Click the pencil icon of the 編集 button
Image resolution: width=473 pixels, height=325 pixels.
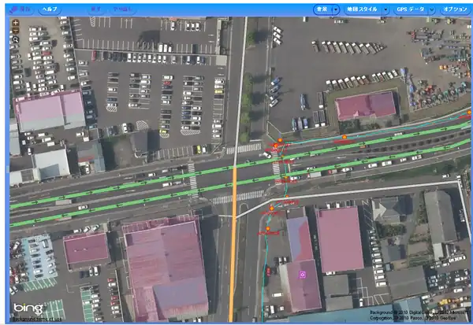[x=15, y=9]
